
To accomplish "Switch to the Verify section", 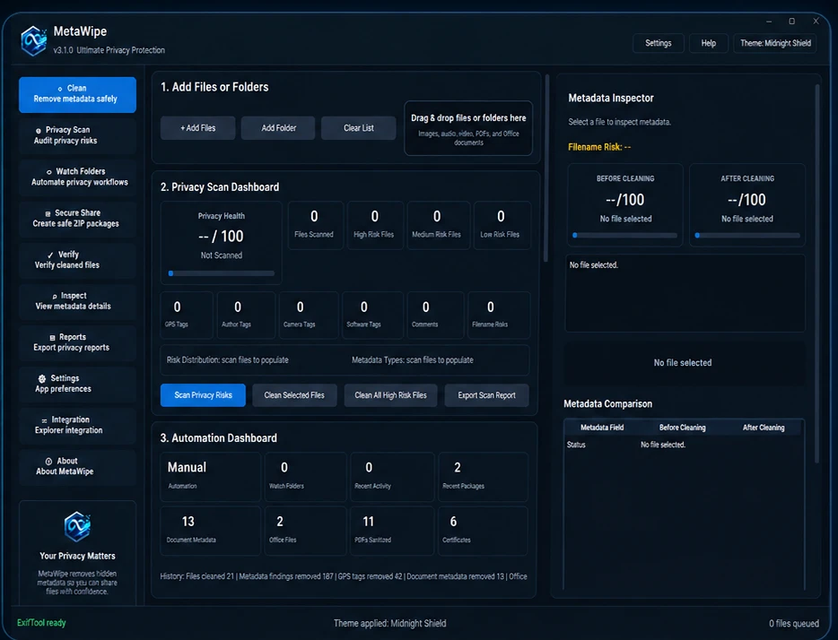I will [77, 260].
